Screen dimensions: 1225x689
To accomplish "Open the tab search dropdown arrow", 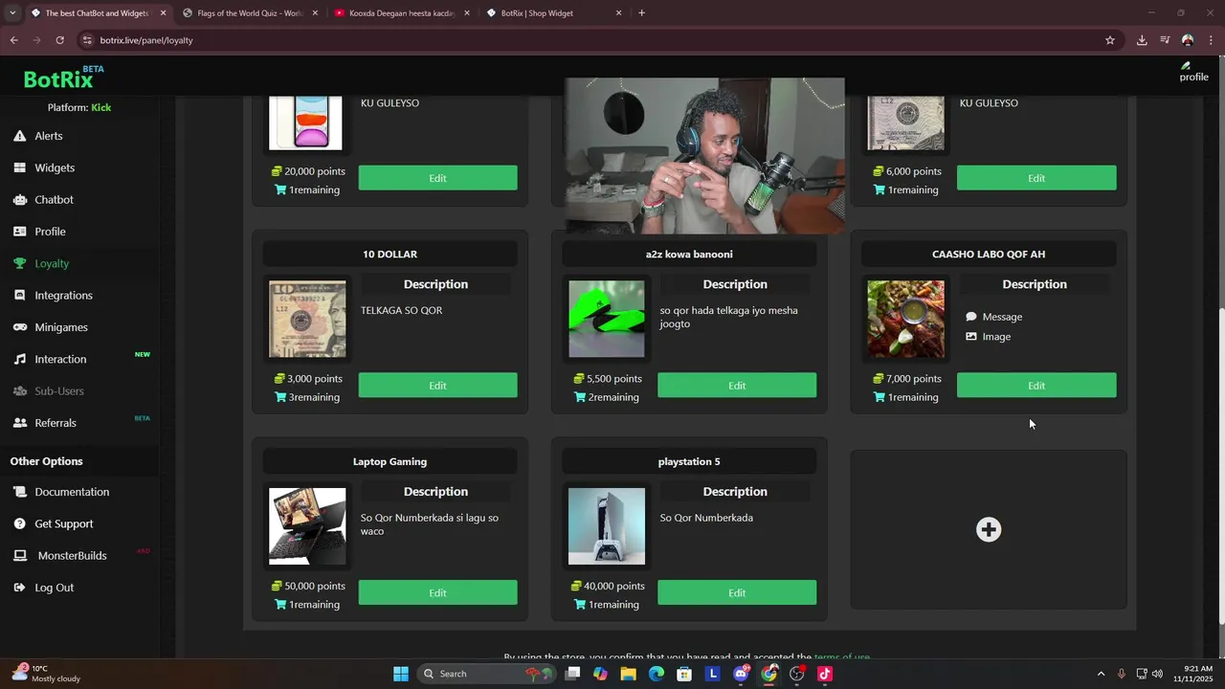I will coord(11,13).
